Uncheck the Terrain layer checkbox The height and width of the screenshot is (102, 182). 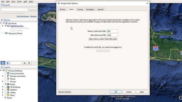(x=5, y=97)
